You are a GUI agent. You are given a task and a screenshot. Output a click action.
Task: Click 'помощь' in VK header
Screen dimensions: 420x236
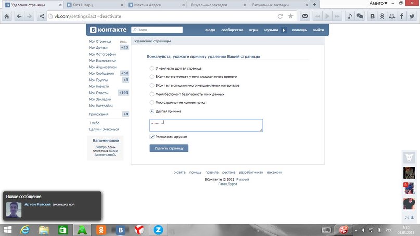(x=299, y=30)
